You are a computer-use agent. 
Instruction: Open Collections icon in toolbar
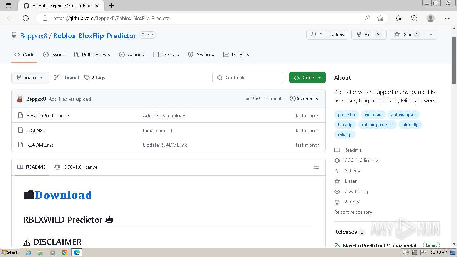click(414, 18)
